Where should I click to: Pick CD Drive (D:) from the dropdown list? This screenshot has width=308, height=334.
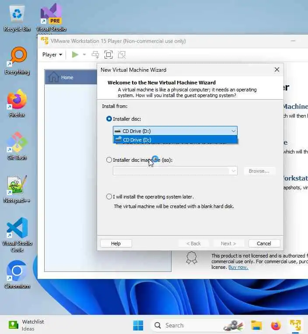[175, 140]
